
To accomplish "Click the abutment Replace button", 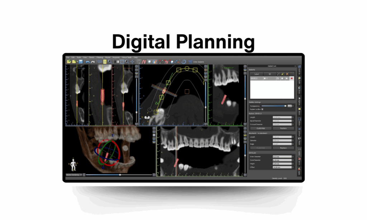I will coord(283,148).
